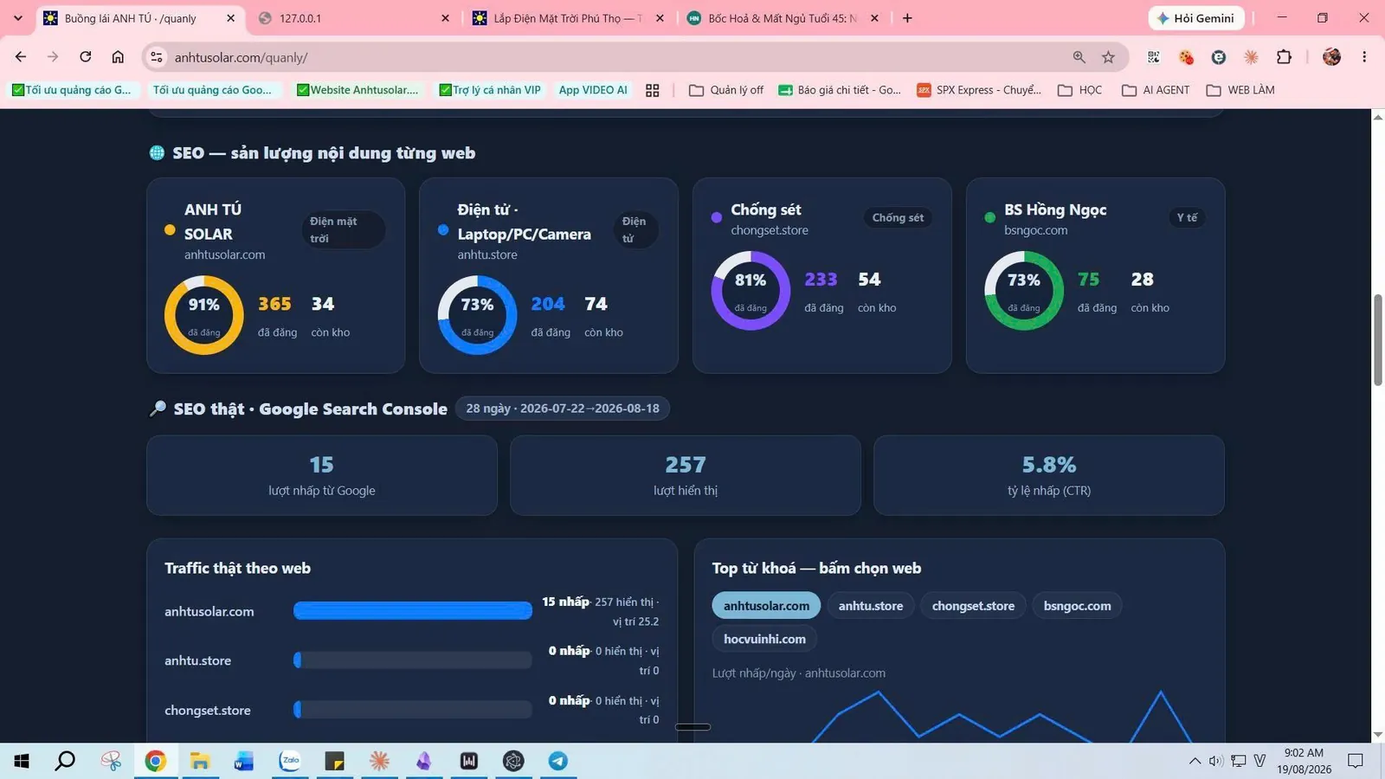Open the bookmark apps grid icon
This screenshot has height=779, width=1385.
click(x=653, y=90)
